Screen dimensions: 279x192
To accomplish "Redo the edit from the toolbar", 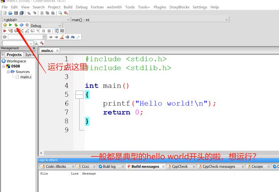I will click(x=34, y=13).
